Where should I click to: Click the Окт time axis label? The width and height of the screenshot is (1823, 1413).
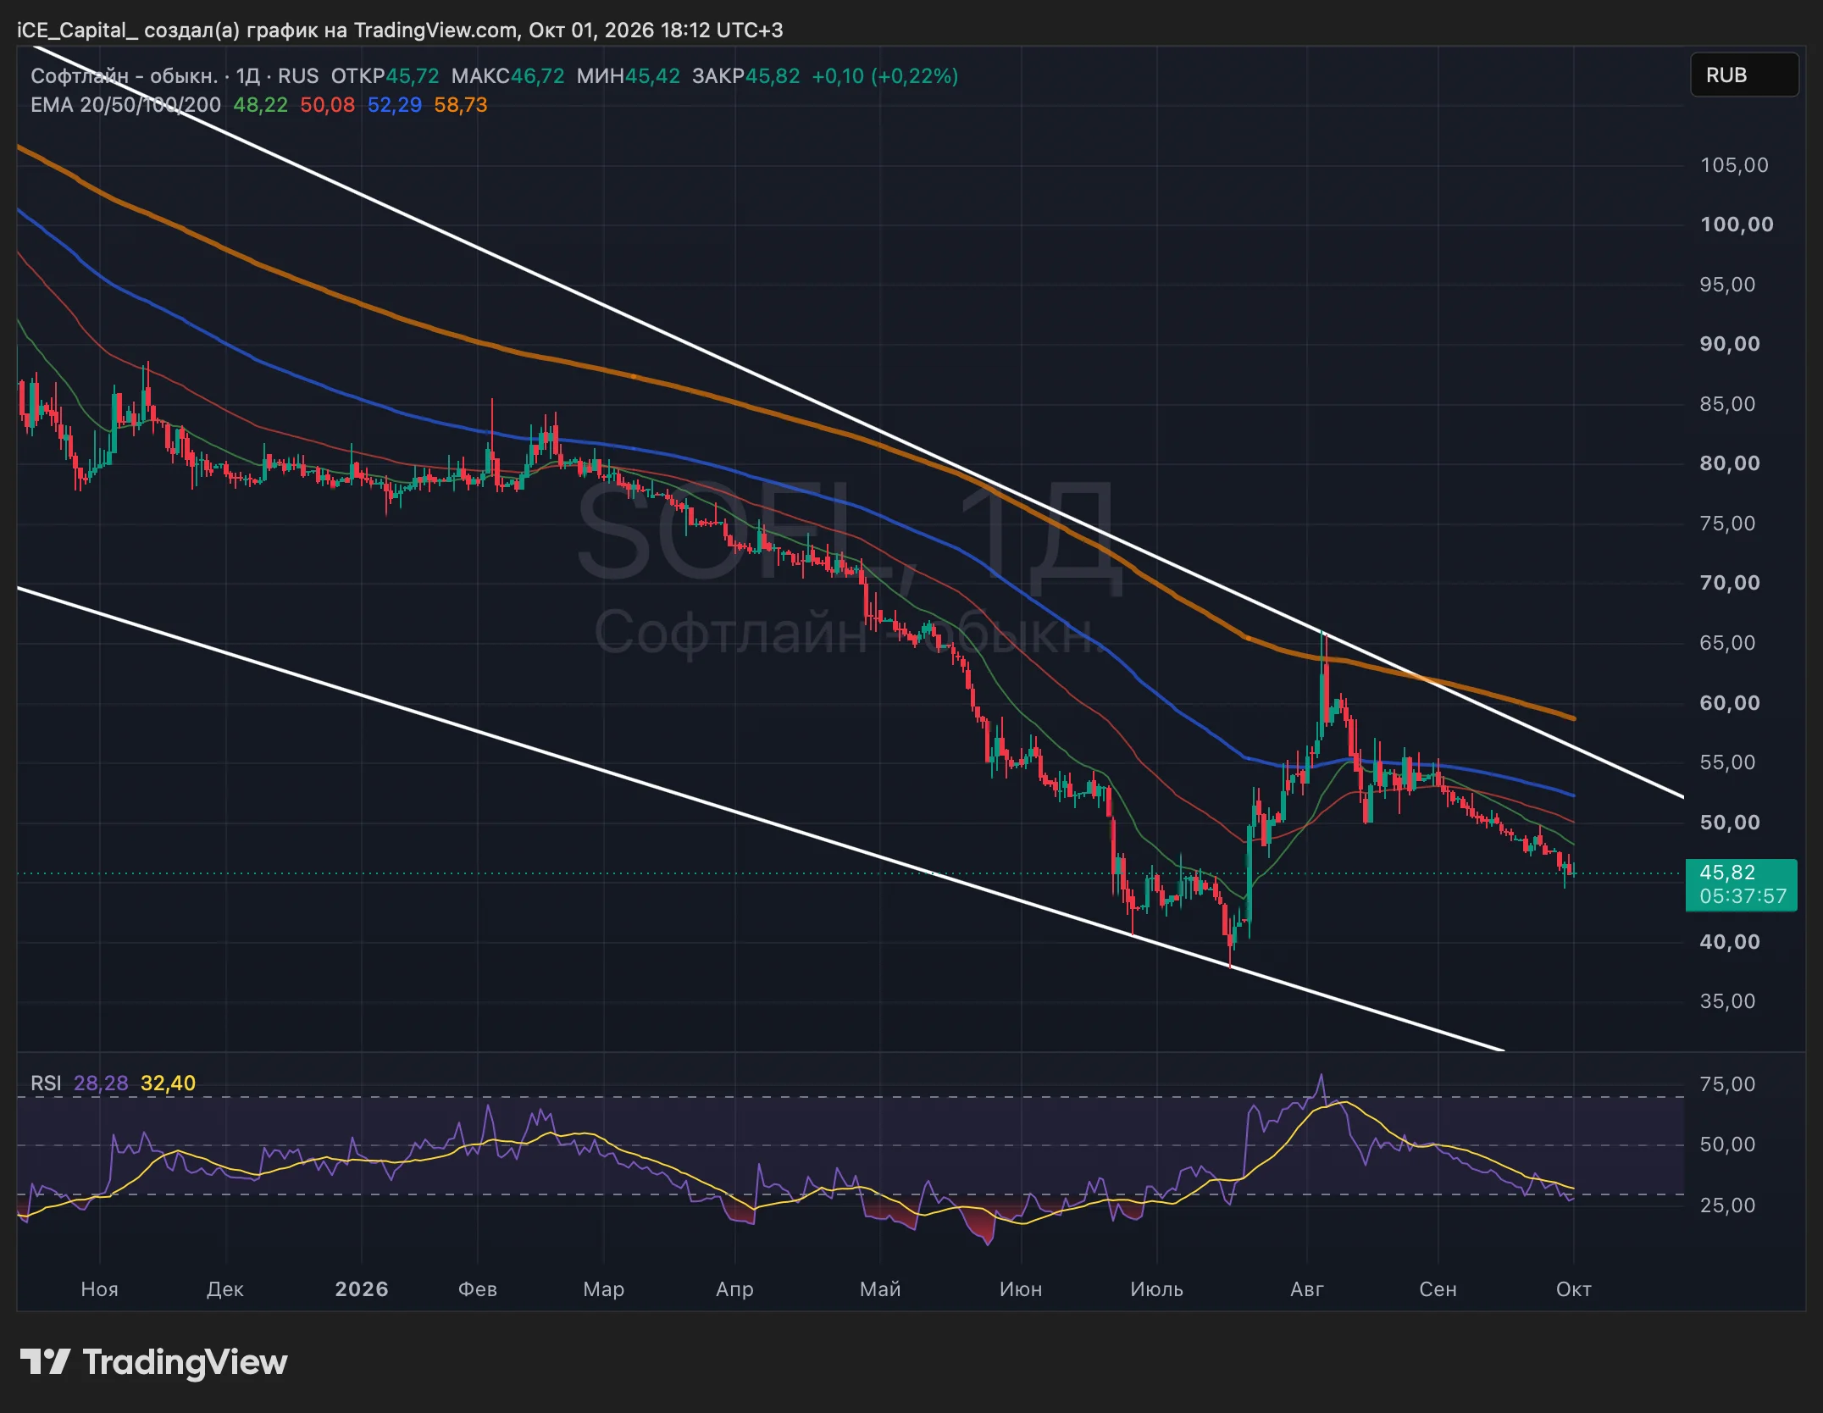click(1573, 1288)
